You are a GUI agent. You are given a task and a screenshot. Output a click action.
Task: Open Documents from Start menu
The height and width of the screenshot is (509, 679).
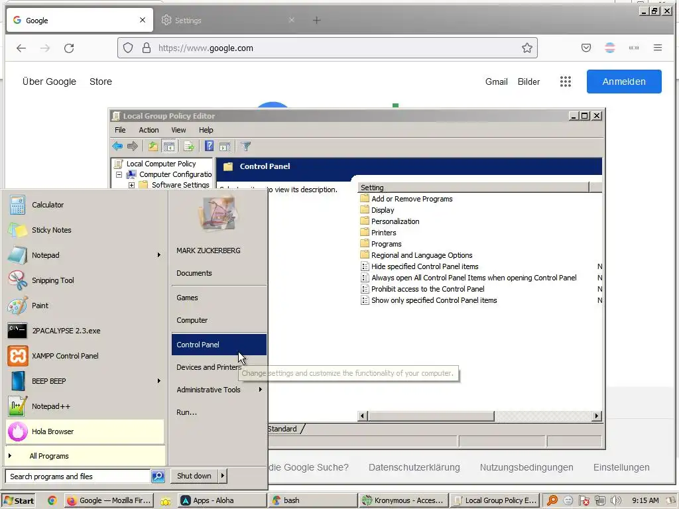tap(219, 273)
